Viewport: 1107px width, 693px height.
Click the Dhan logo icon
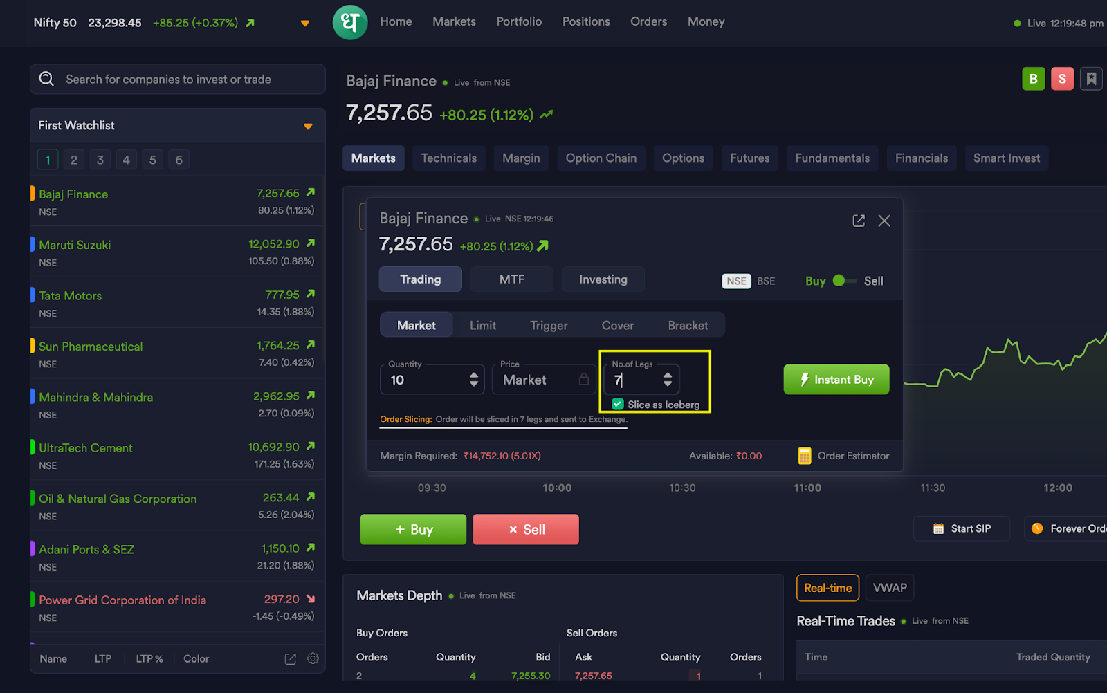(x=350, y=22)
